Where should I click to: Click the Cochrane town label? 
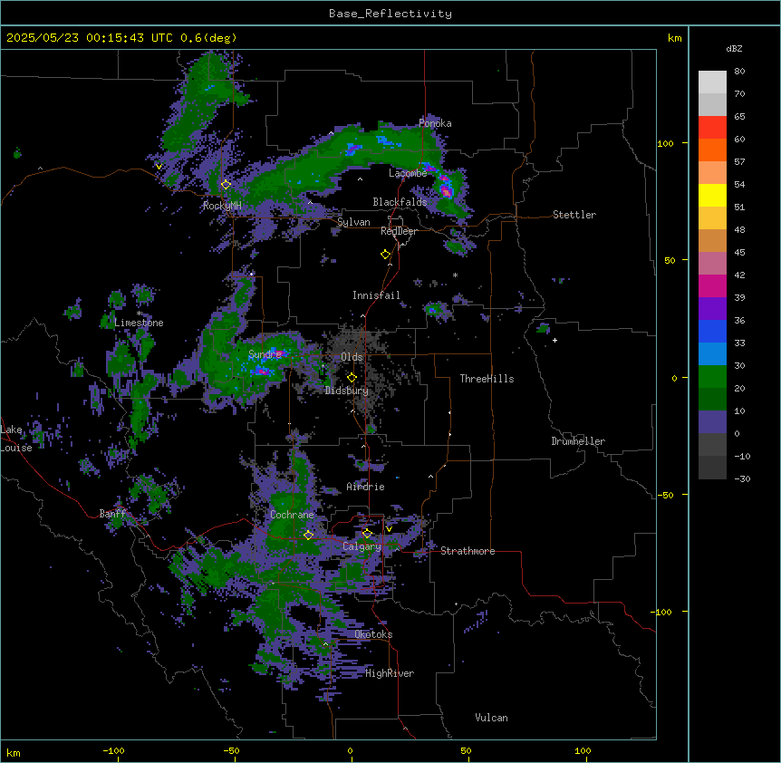click(292, 515)
